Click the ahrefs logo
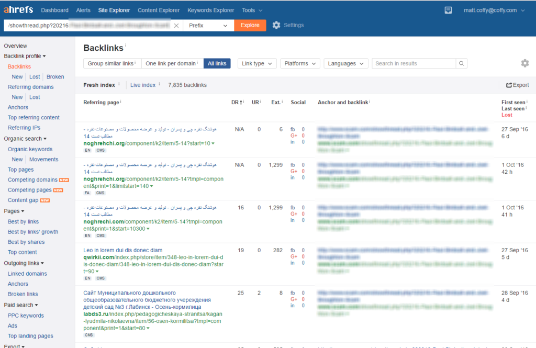 (18, 9)
